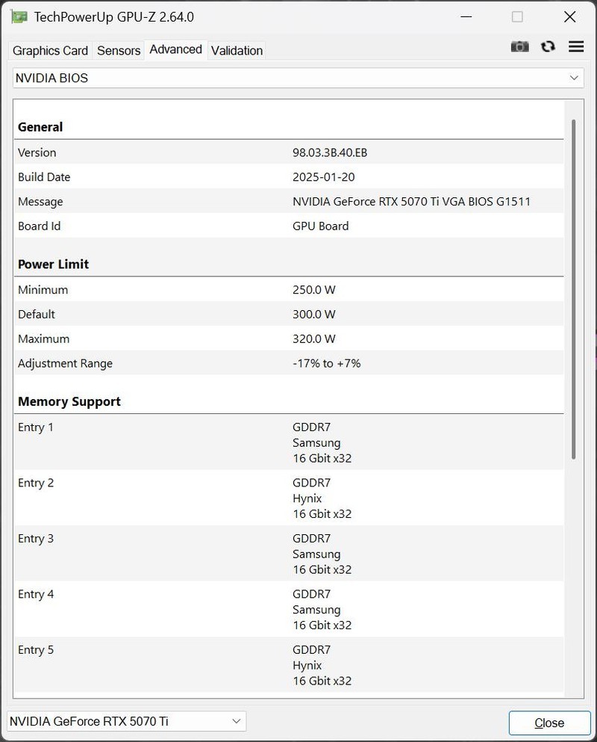This screenshot has width=597, height=742.
Task: Click the chevron on the NVIDIA BIOS selector
Action: pyautogui.click(x=574, y=78)
